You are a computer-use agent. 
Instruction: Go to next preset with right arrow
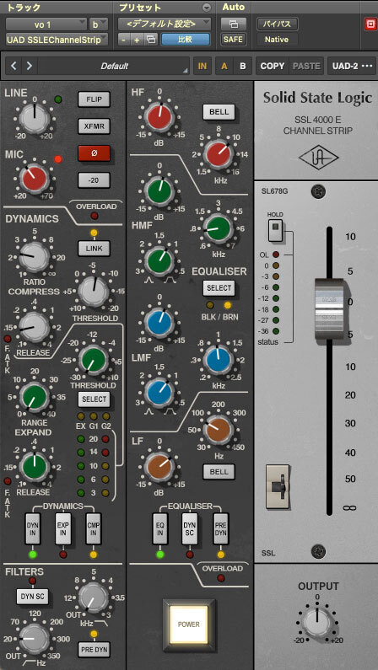[x=29, y=67]
